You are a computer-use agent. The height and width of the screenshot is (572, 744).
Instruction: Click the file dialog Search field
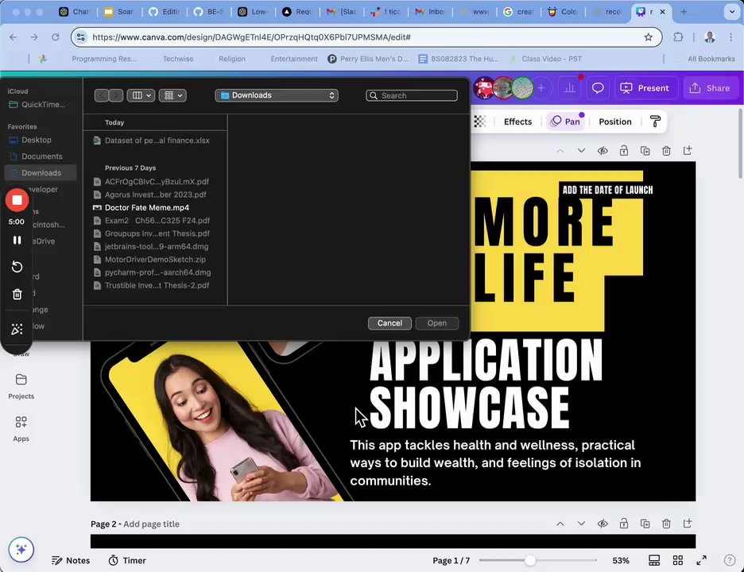412,95
